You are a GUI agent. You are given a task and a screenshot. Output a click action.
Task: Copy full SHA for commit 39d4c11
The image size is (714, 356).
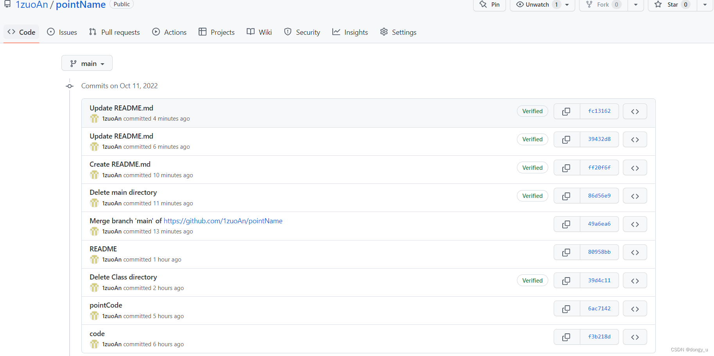(567, 281)
